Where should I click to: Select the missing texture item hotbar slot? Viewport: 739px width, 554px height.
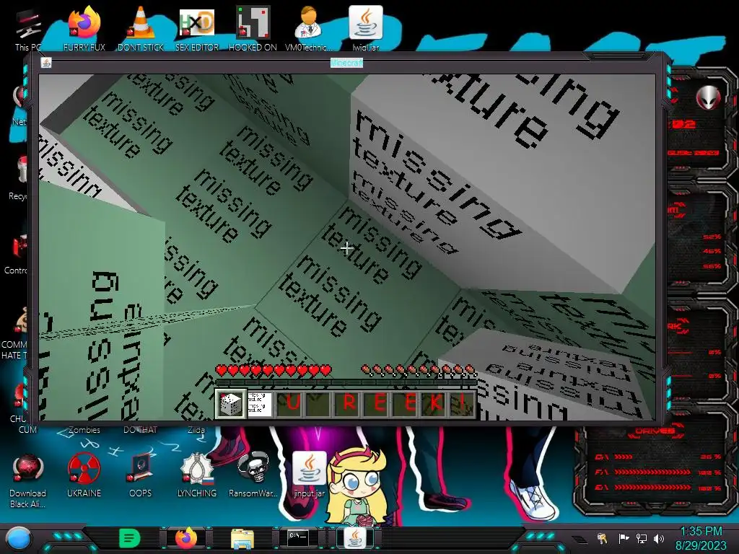click(x=260, y=404)
